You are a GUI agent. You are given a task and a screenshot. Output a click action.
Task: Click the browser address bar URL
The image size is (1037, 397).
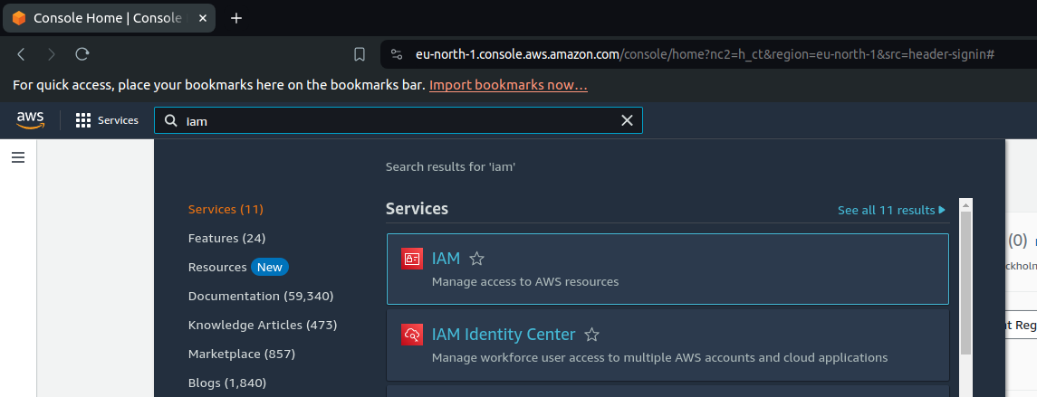coord(705,54)
